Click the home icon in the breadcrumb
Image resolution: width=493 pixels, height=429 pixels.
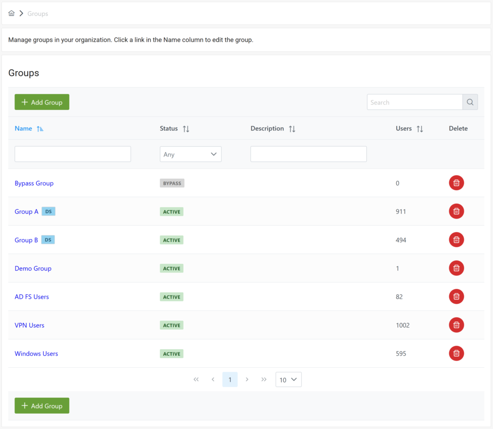click(11, 13)
